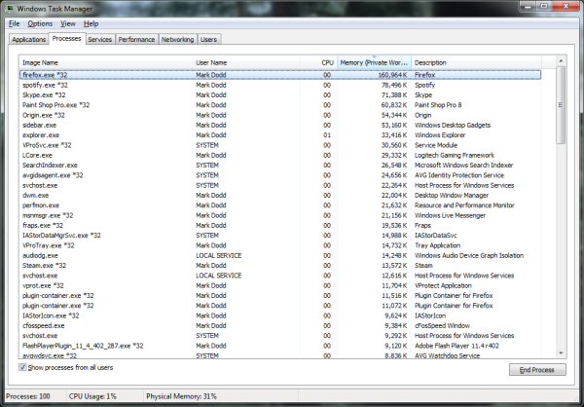Select Paint Shop Pro.exe *32 process
The height and width of the screenshot is (407, 584).
(280, 105)
